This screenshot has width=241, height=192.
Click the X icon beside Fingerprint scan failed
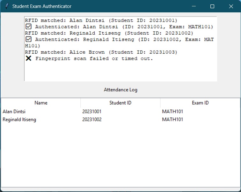pos(28,58)
